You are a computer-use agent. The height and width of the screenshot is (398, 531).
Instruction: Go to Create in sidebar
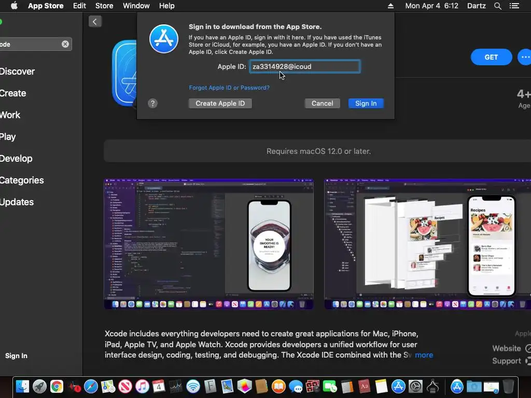(x=13, y=93)
